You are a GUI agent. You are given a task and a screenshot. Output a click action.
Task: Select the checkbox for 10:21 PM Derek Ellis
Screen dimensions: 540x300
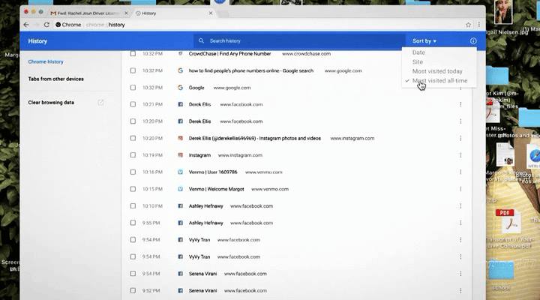tap(133, 104)
